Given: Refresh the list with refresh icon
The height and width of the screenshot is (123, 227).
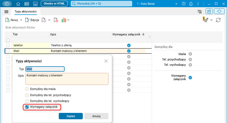Looking at the screenshot, I should point(218,20).
